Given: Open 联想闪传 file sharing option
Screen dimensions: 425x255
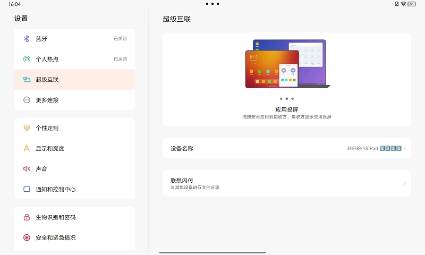Looking at the screenshot, I should click(266, 183).
